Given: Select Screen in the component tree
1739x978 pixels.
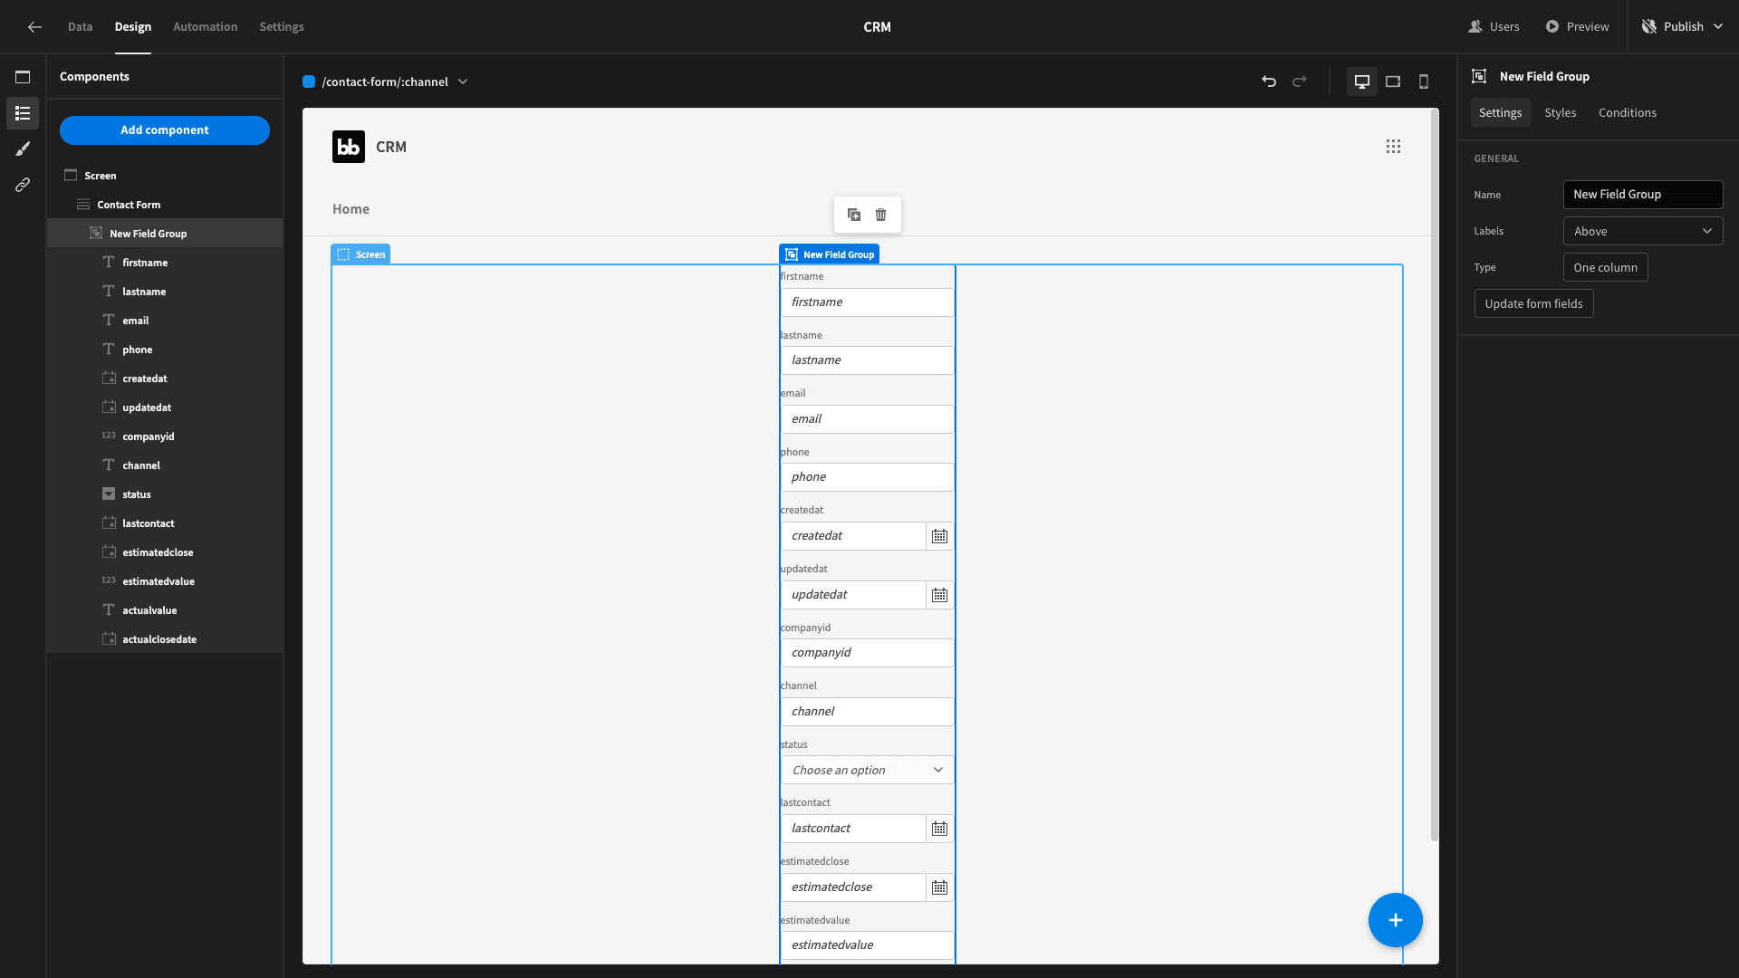Looking at the screenshot, I should (165, 176).
